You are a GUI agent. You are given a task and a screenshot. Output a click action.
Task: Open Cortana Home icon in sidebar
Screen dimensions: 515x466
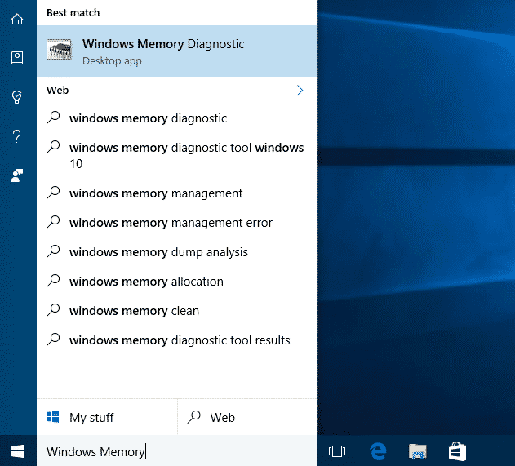point(17,19)
